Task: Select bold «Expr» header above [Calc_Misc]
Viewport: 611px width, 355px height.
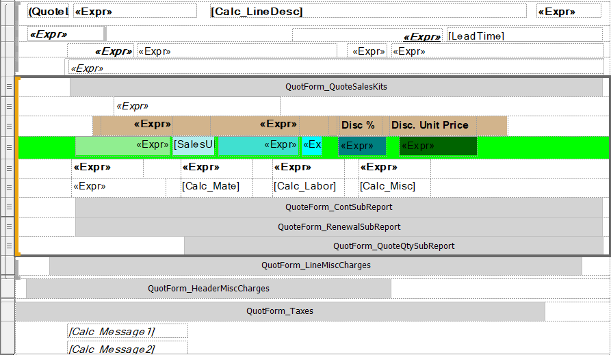Action: click(x=394, y=168)
